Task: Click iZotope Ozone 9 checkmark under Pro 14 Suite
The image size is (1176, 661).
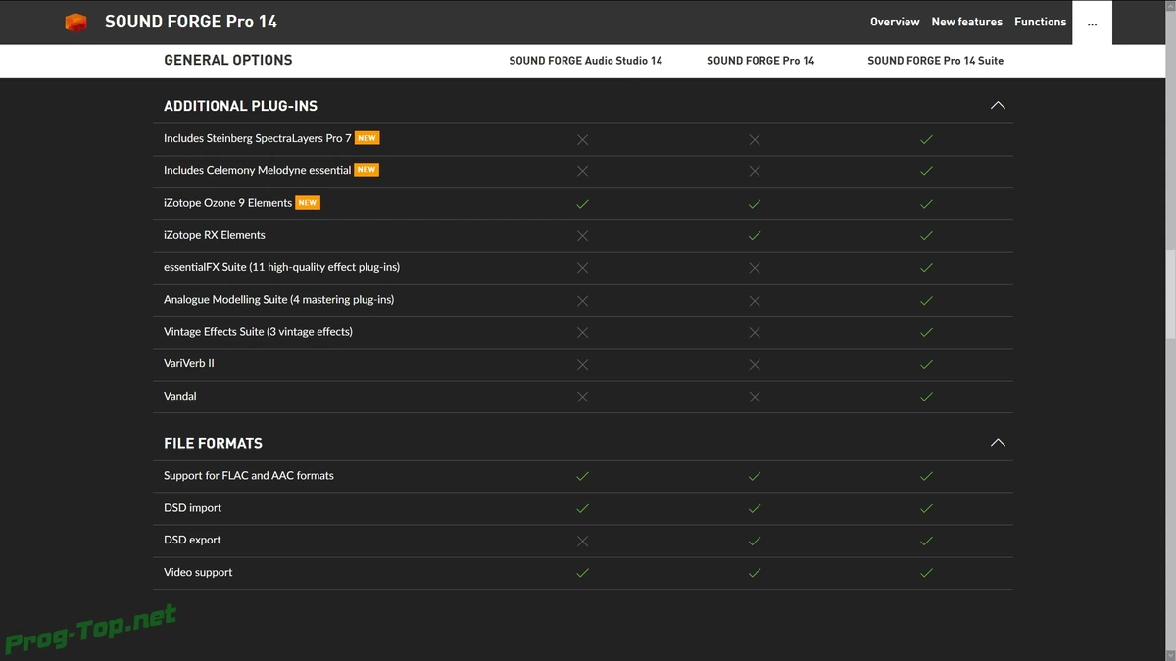Action: 926,204
